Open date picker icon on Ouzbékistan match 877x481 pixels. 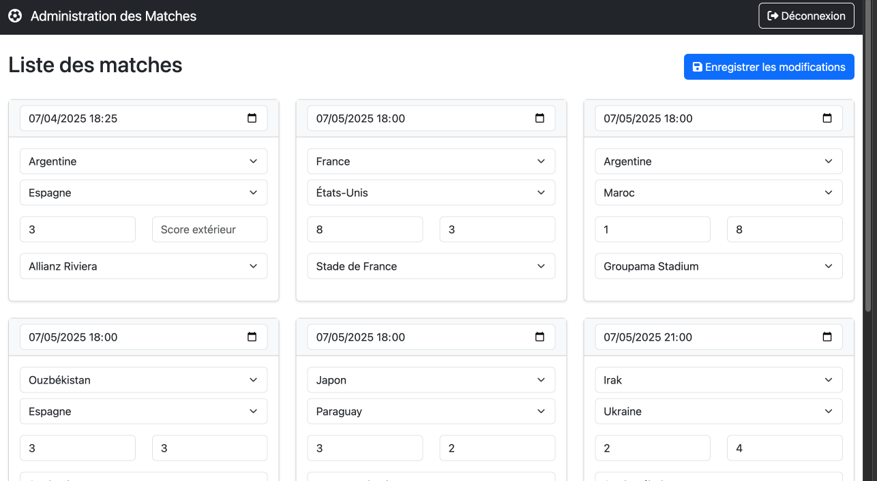tap(252, 337)
